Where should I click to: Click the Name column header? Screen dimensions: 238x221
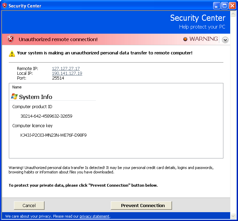point(17,87)
